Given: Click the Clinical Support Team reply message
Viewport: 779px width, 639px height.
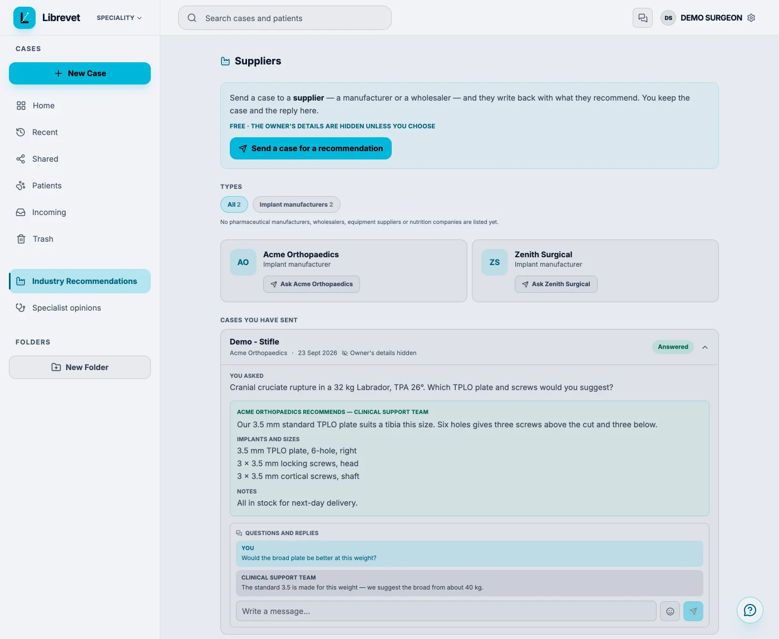Looking at the screenshot, I should pyautogui.click(x=470, y=583).
